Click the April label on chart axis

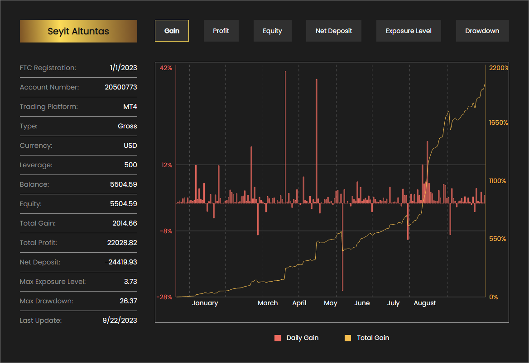(299, 303)
